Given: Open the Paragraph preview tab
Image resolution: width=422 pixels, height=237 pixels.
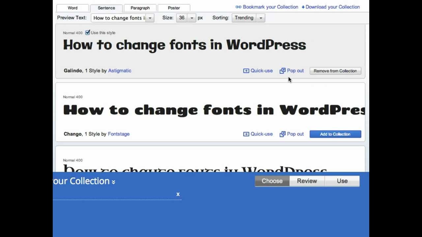Looking at the screenshot, I should tap(140, 8).
